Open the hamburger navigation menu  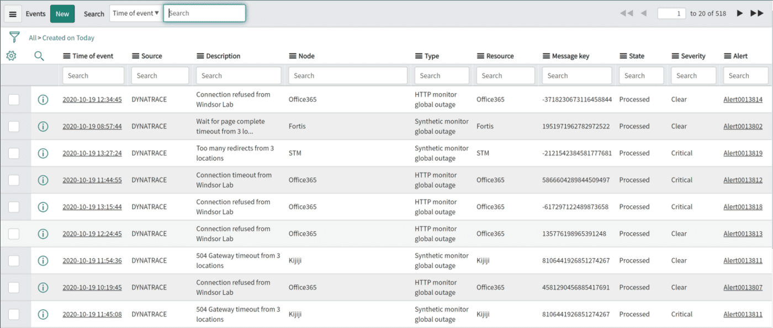13,13
